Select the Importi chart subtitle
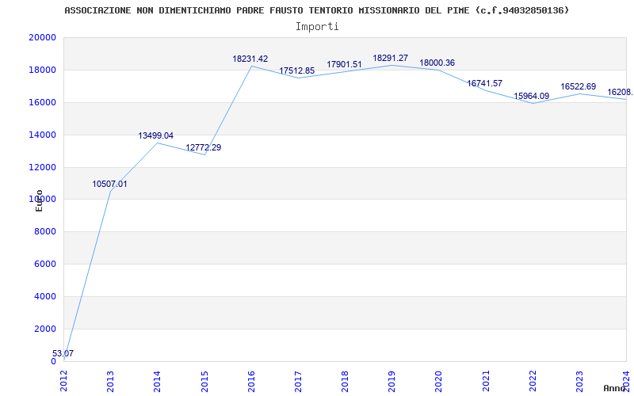 (x=317, y=27)
